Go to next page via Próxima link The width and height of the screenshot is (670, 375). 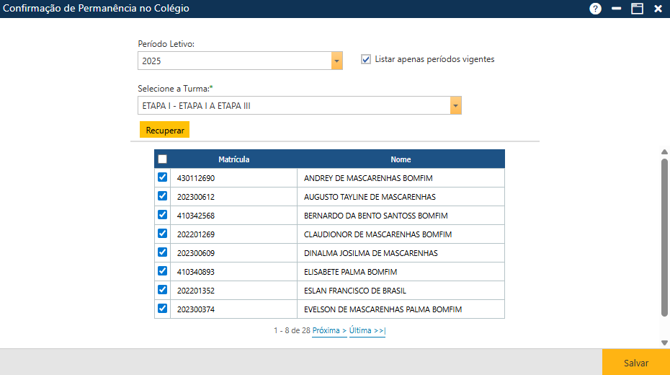[329, 330]
